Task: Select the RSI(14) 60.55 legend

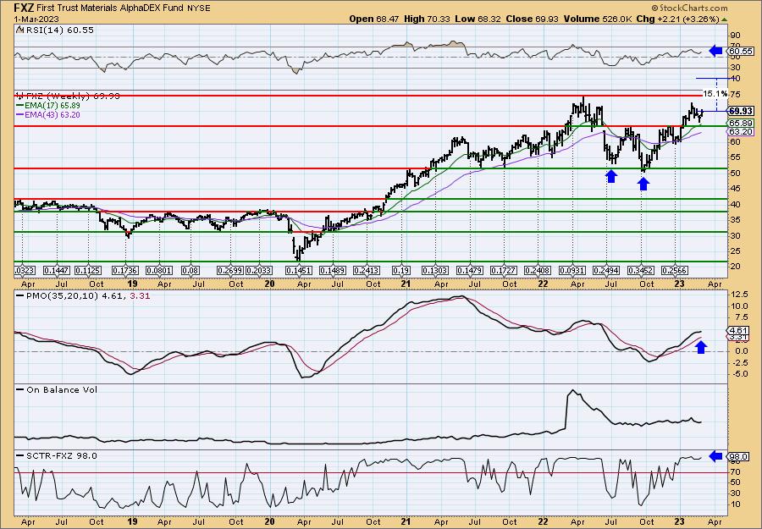Action: pyautogui.click(x=55, y=30)
